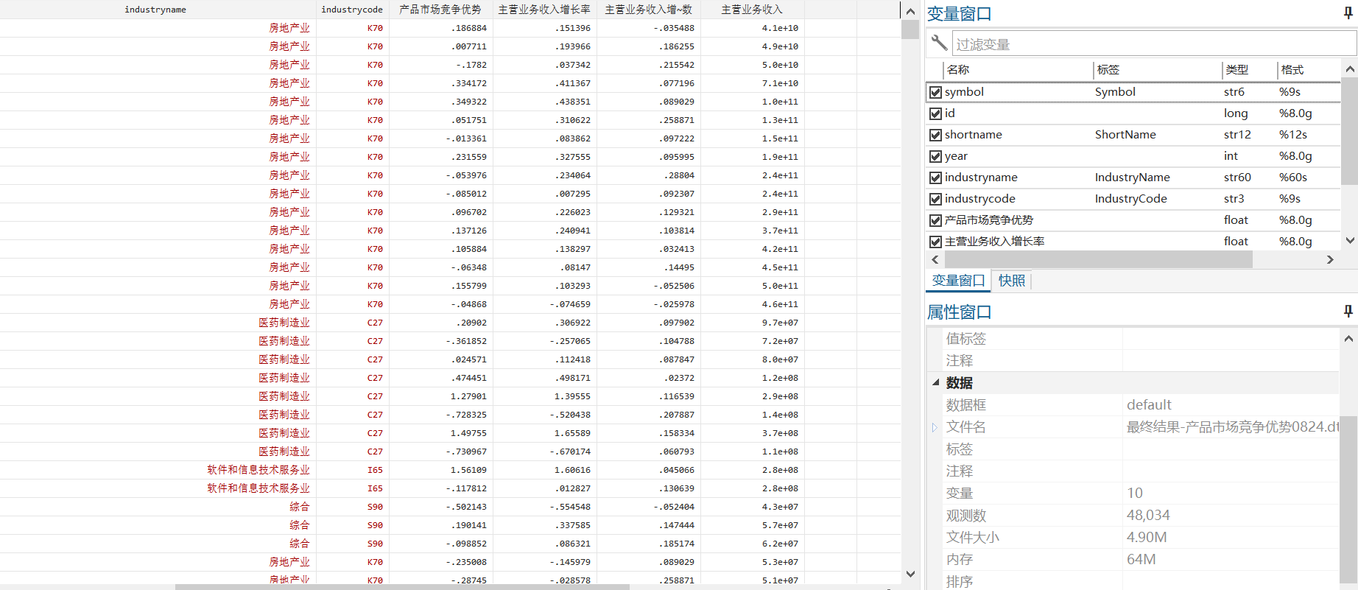
Task: Click the str60 type of industryname
Action: (1237, 178)
